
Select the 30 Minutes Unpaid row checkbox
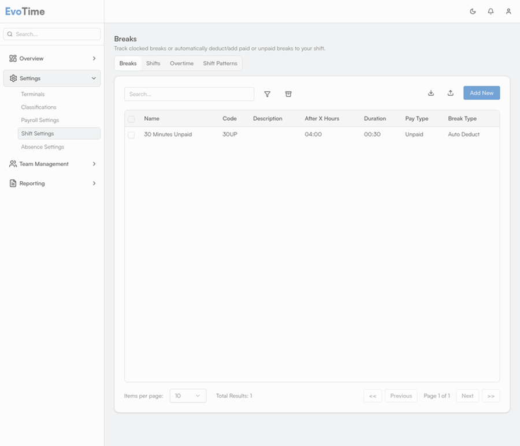(x=131, y=134)
